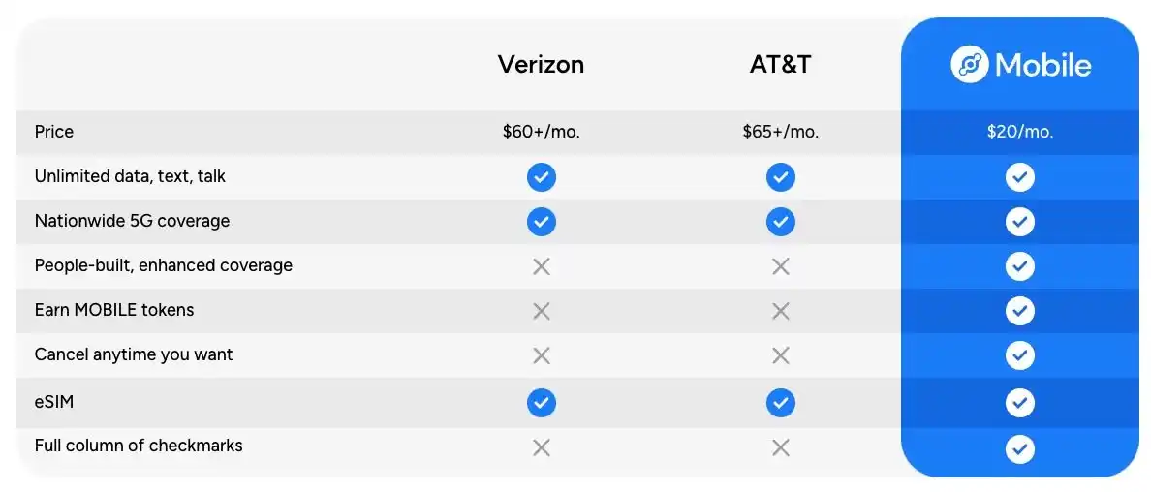
Task: Click the AT&T column header
Action: pyautogui.click(x=780, y=65)
